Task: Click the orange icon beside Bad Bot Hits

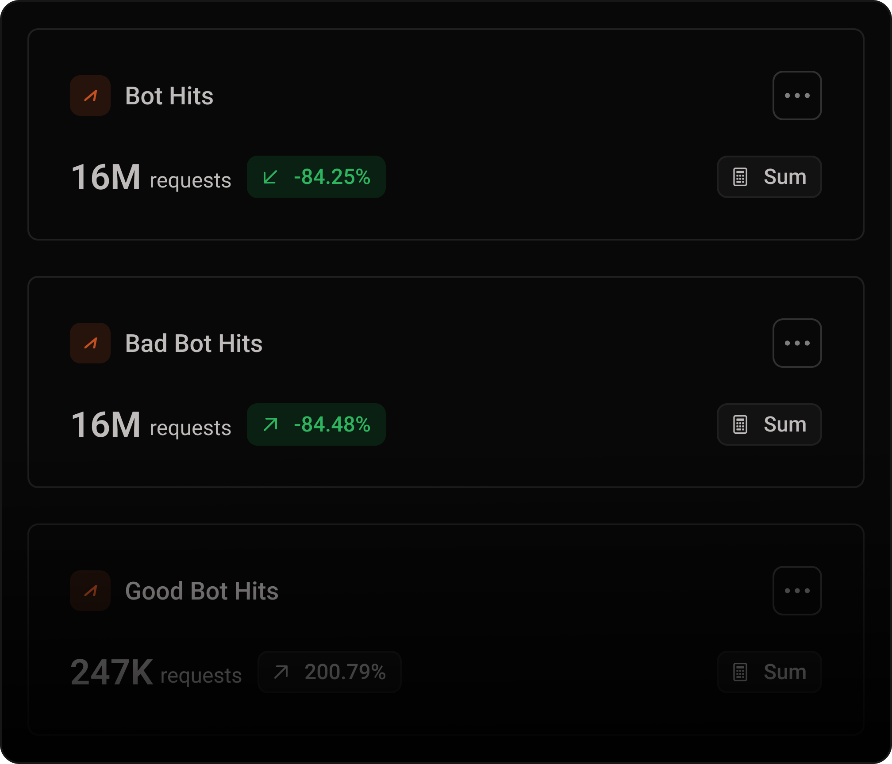Action: (x=90, y=343)
